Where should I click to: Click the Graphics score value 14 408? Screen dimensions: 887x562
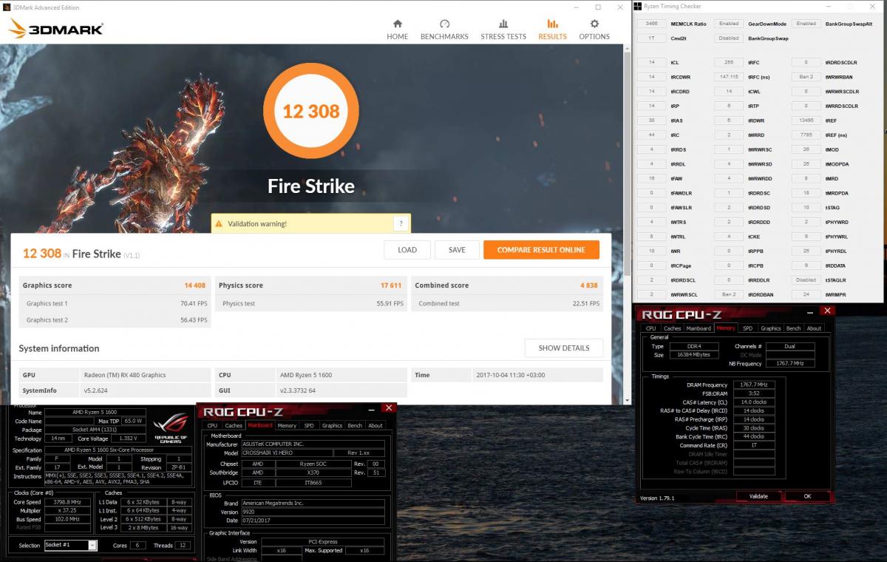tap(194, 285)
